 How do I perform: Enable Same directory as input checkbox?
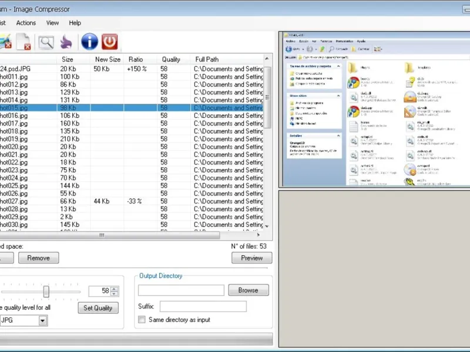[x=142, y=320]
